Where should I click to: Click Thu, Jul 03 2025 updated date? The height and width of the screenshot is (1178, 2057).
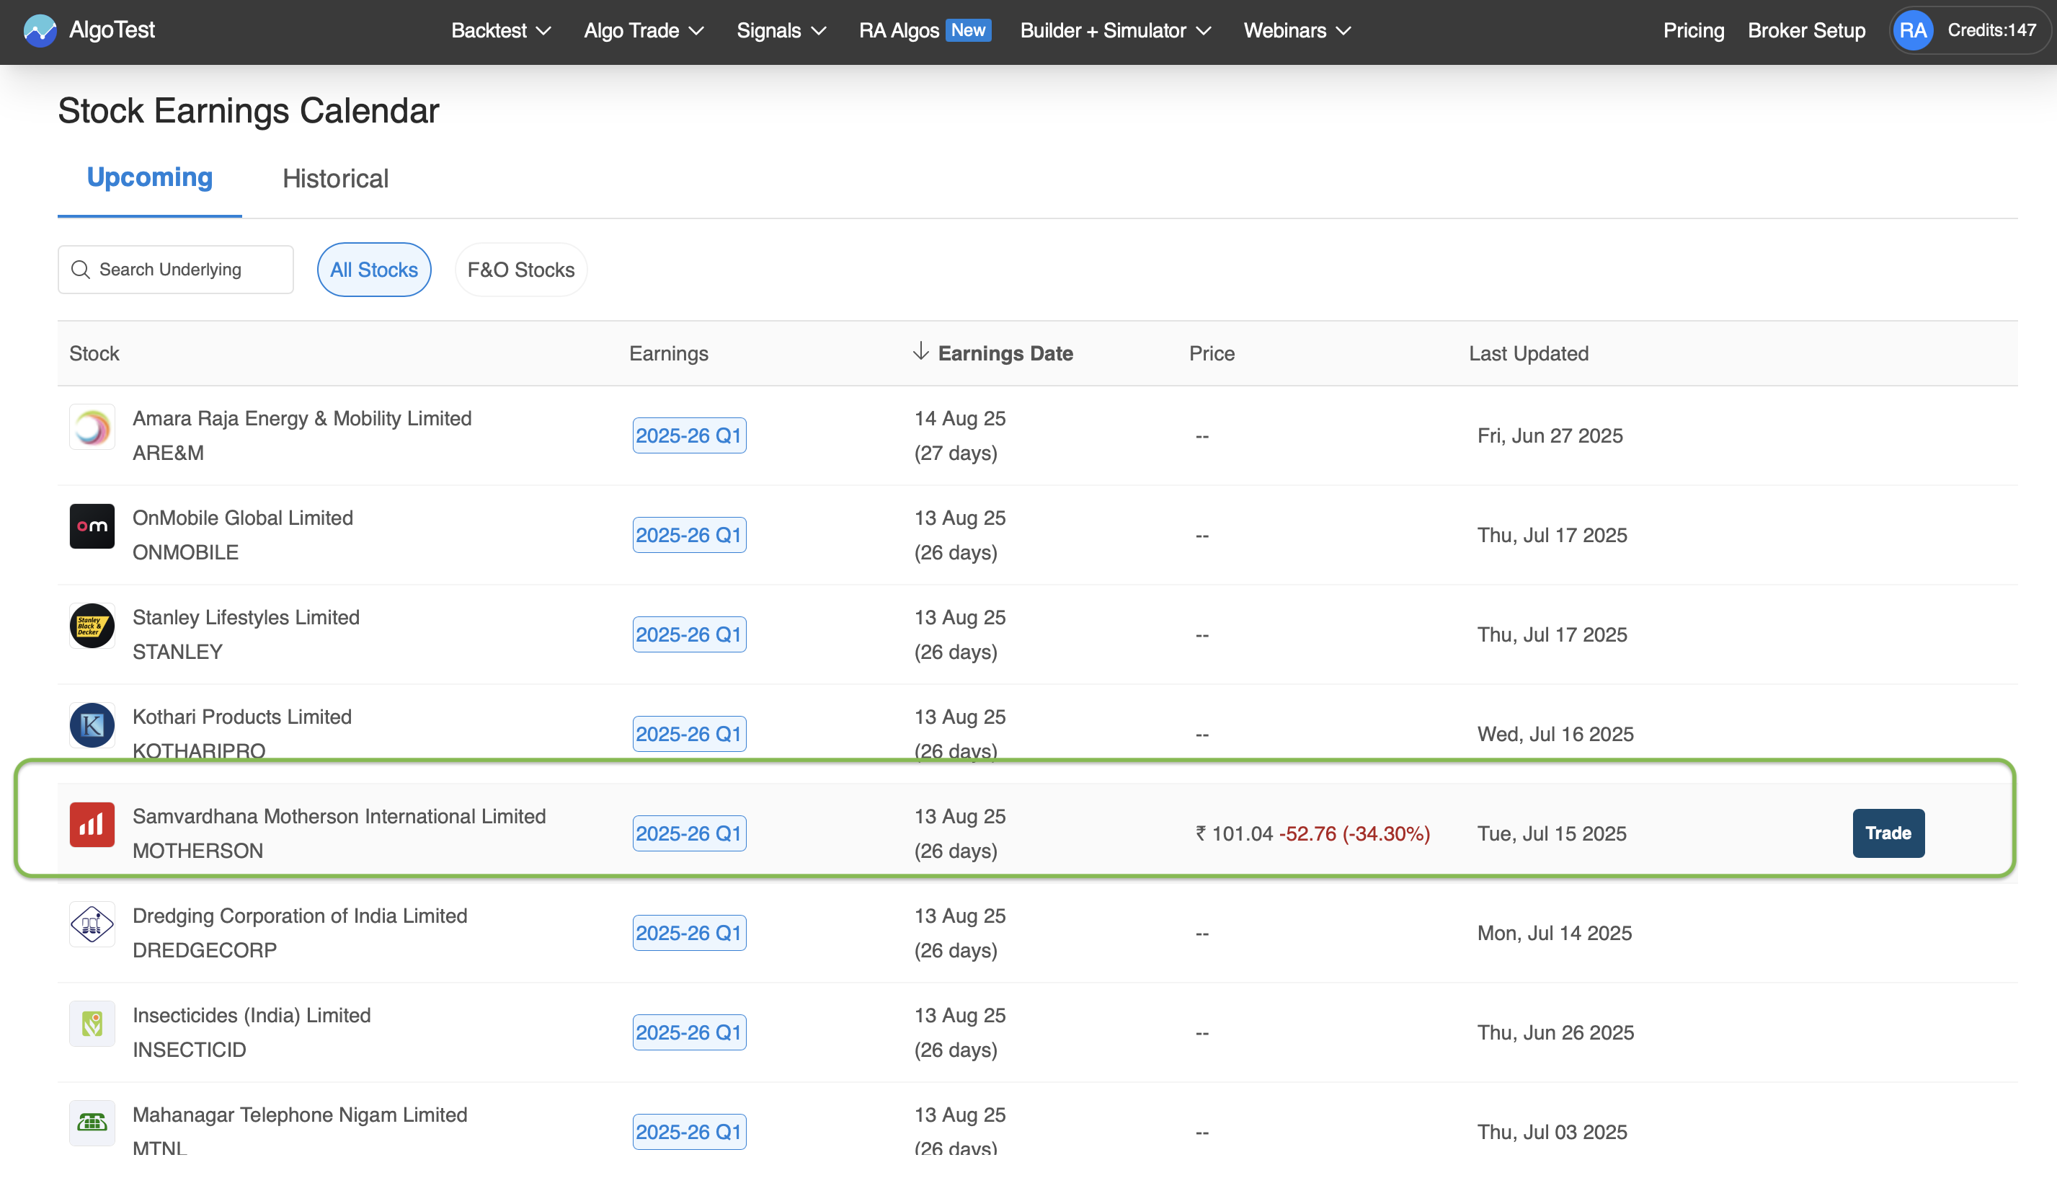(x=1552, y=1133)
